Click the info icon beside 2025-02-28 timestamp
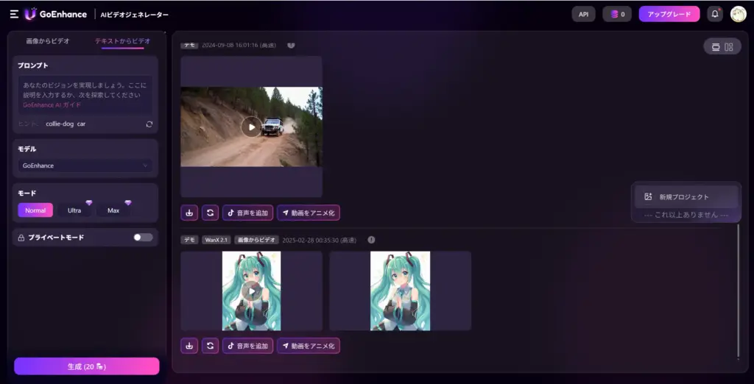Image resolution: width=754 pixels, height=384 pixels. point(371,240)
